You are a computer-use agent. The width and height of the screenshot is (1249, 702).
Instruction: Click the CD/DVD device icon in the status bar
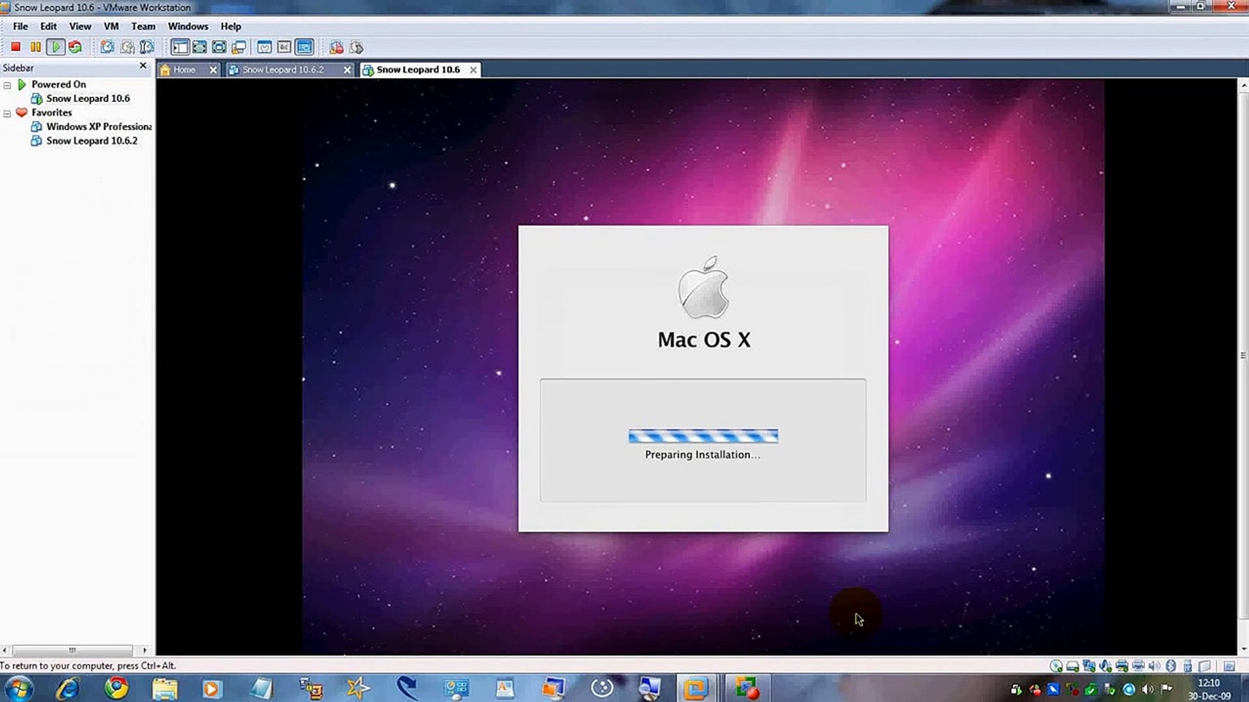tap(1056, 666)
